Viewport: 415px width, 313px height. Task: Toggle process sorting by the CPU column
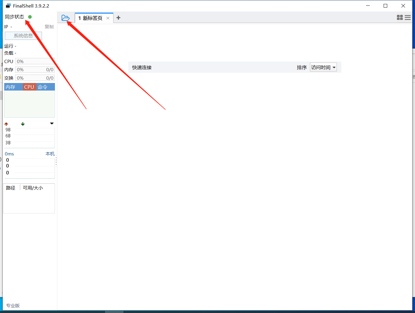coord(29,87)
